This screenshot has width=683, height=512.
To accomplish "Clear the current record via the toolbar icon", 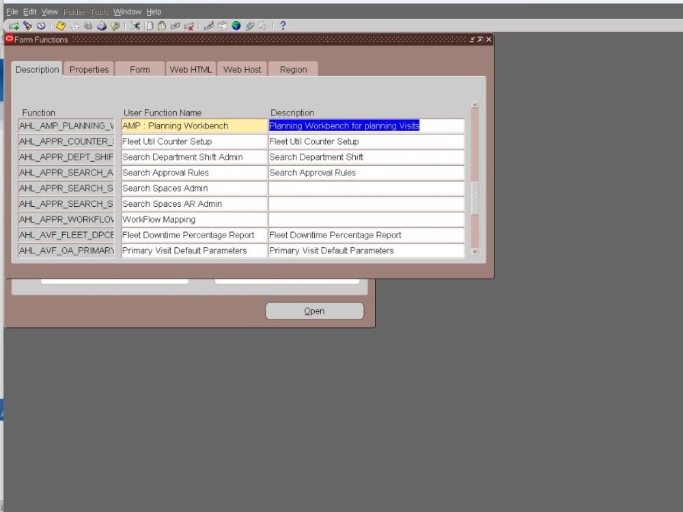I will point(175,26).
